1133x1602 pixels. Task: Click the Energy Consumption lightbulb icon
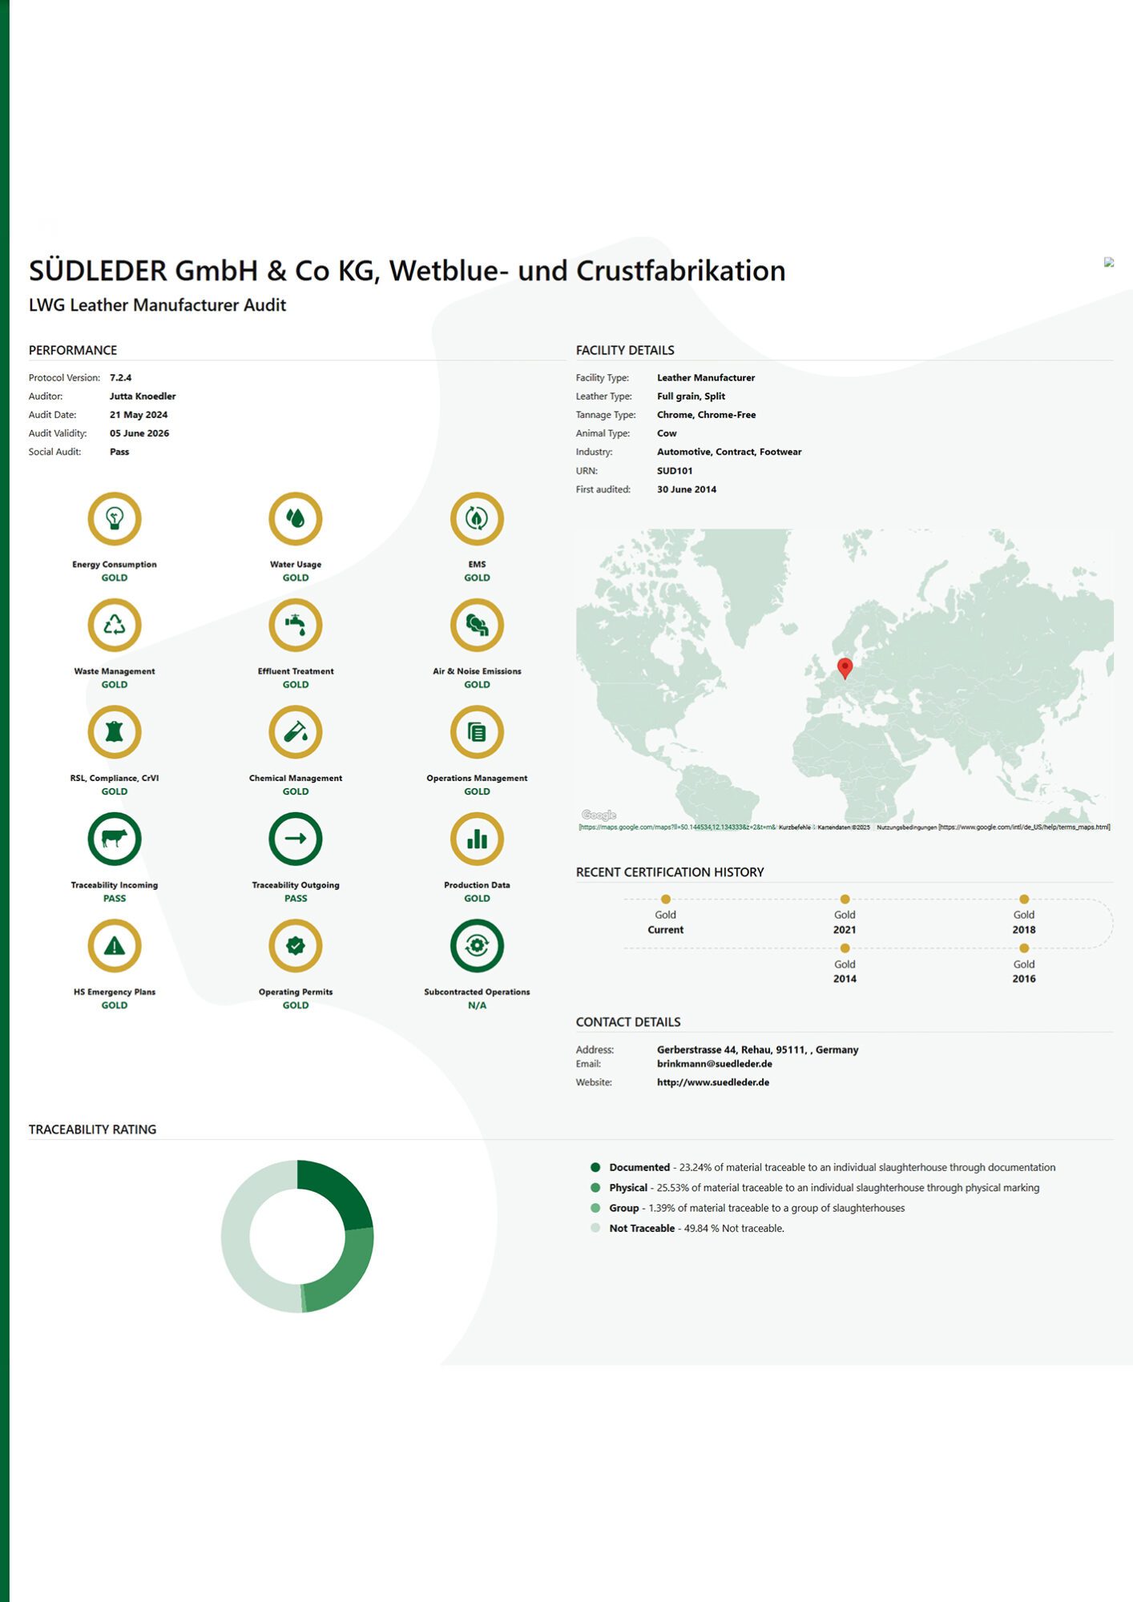point(115,519)
